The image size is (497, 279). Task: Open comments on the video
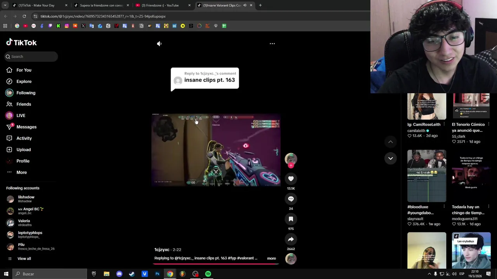tap(291, 199)
